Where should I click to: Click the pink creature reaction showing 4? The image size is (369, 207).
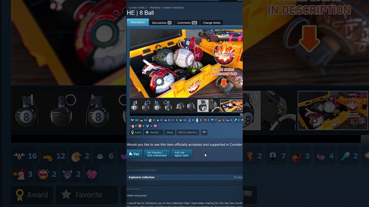229,120
